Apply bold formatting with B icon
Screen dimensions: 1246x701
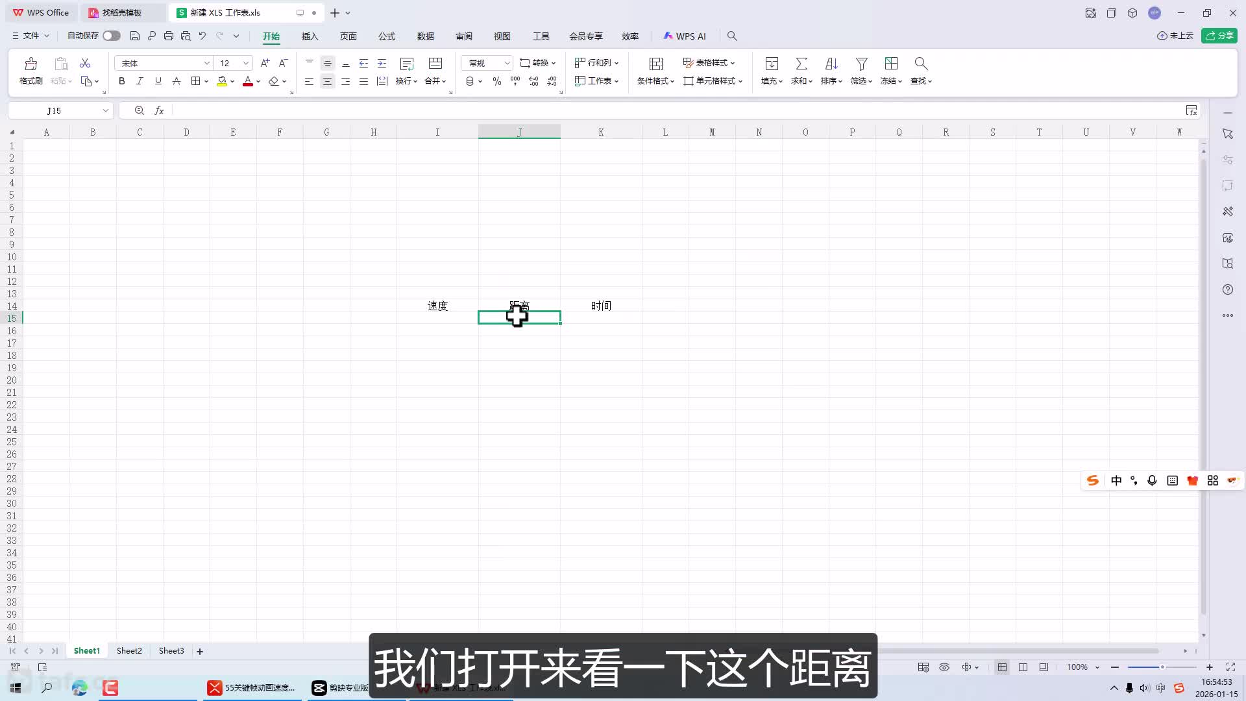121,81
